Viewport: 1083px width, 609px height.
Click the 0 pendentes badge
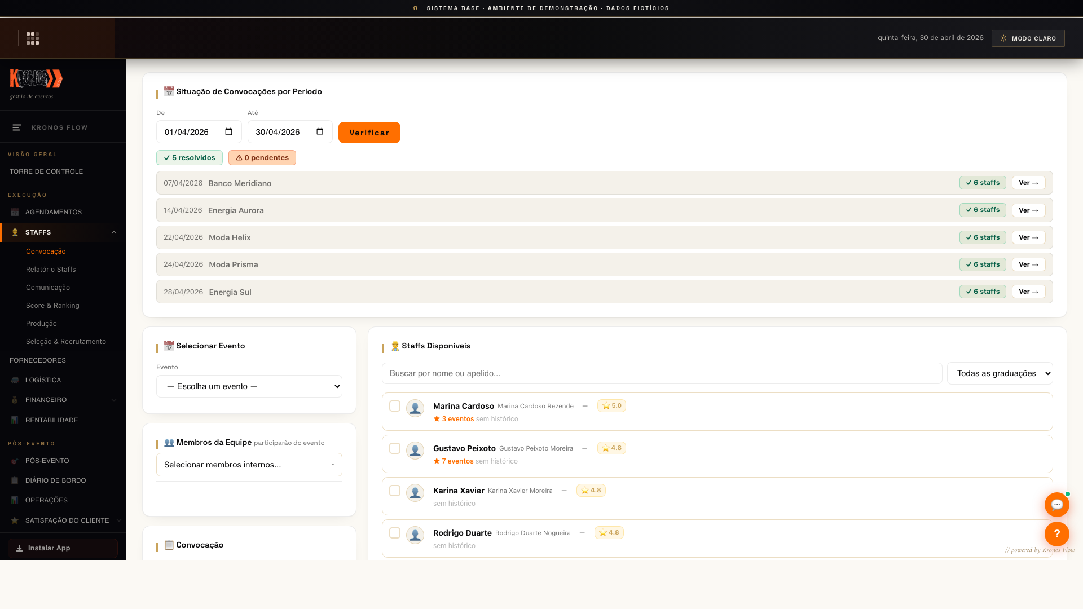[262, 158]
